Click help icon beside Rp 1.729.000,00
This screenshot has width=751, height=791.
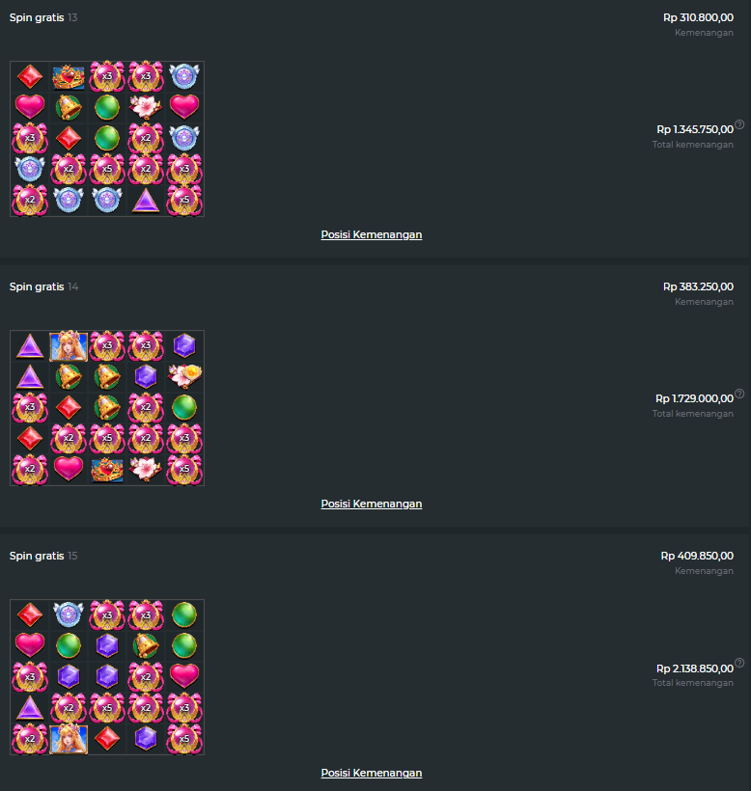click(x=739, y=394)
